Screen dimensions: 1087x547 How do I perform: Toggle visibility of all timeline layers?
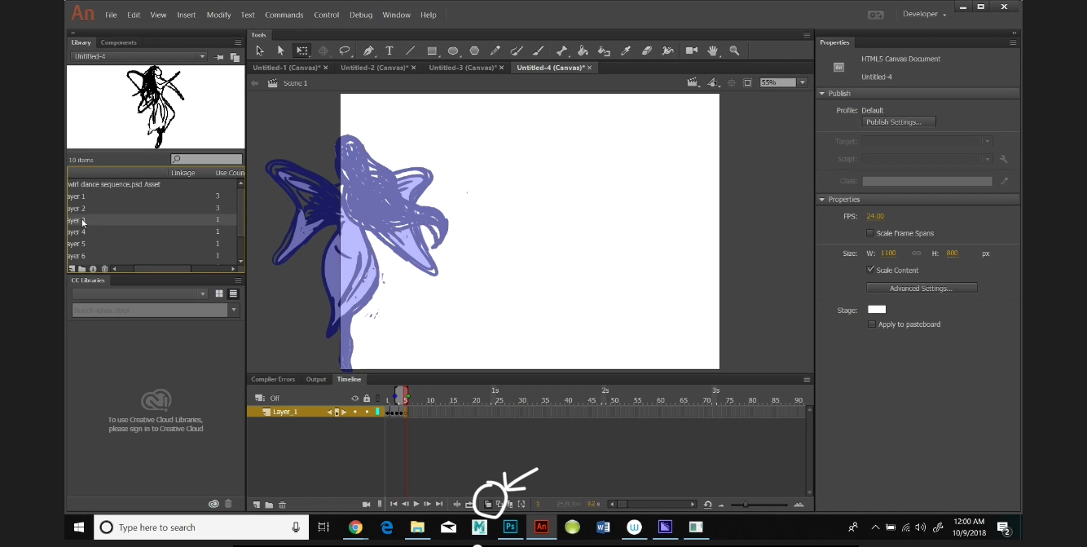pyautogui.click(x=354, y=398)
